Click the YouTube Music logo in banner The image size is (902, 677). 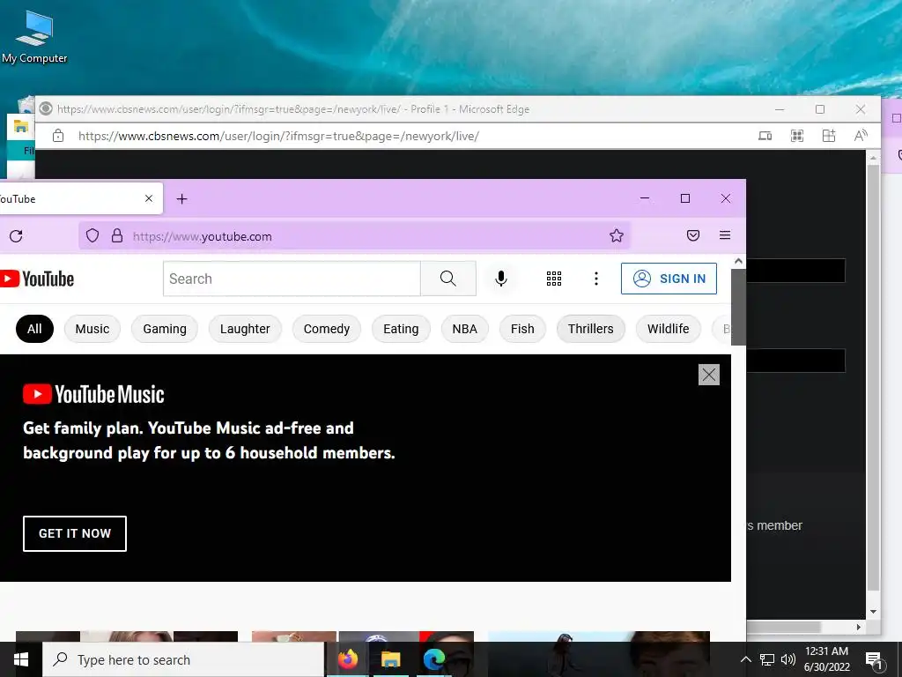93,394
